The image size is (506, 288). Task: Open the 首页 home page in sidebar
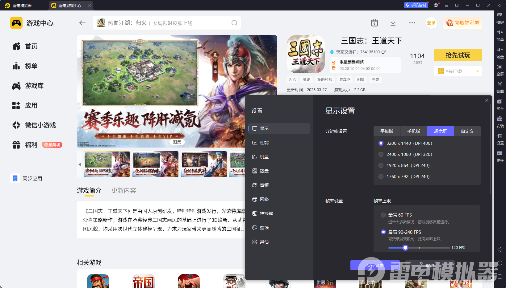click(x=25, y=46)
